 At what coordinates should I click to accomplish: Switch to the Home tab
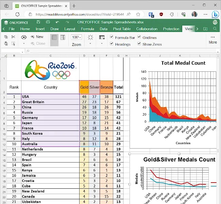tap(25, 29)
